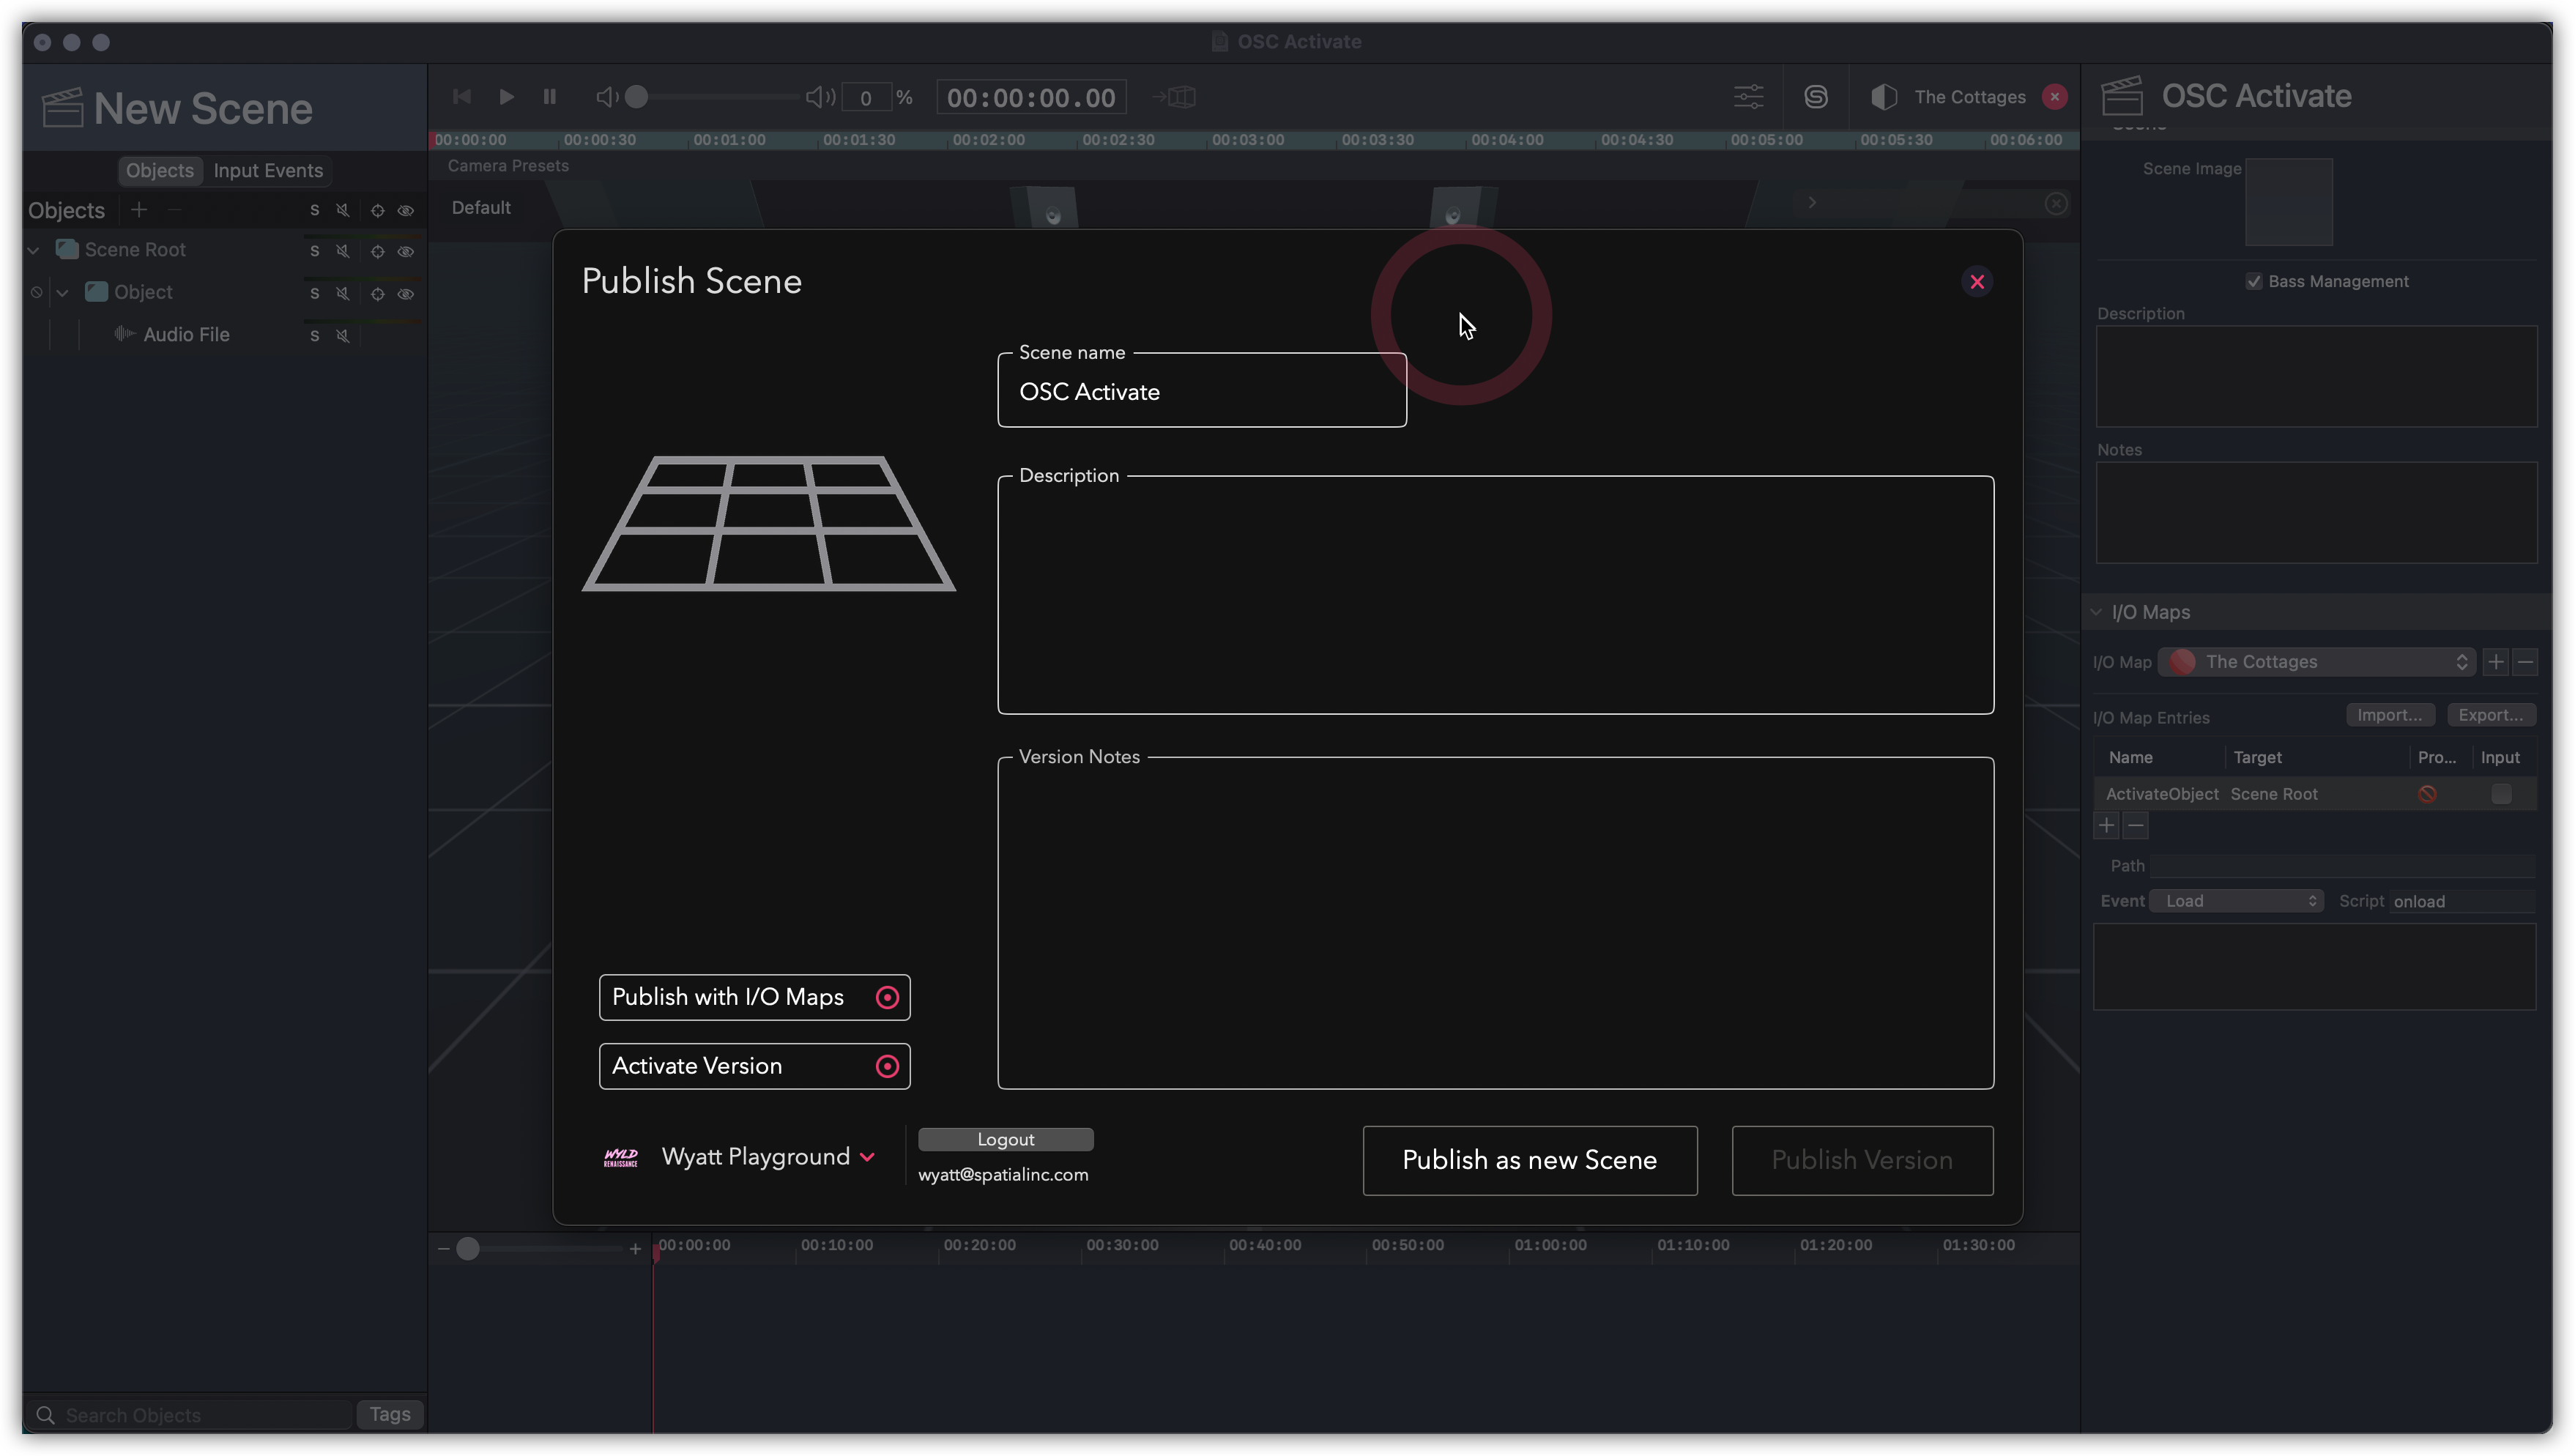This screenshot has width=2575, height=1456.
Task: Open the mixer settings sliders icon
Action: coord(1748,97)
